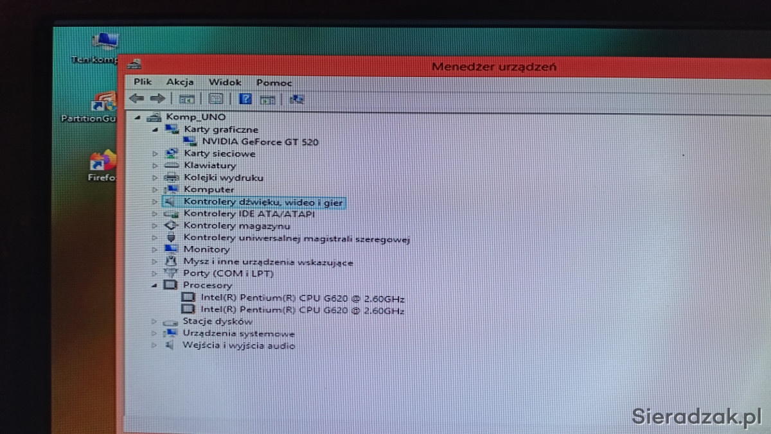This screenshot has width=771, height=434.
Task: Open Firefox desktop shortcut
Action: coord(103,165)
